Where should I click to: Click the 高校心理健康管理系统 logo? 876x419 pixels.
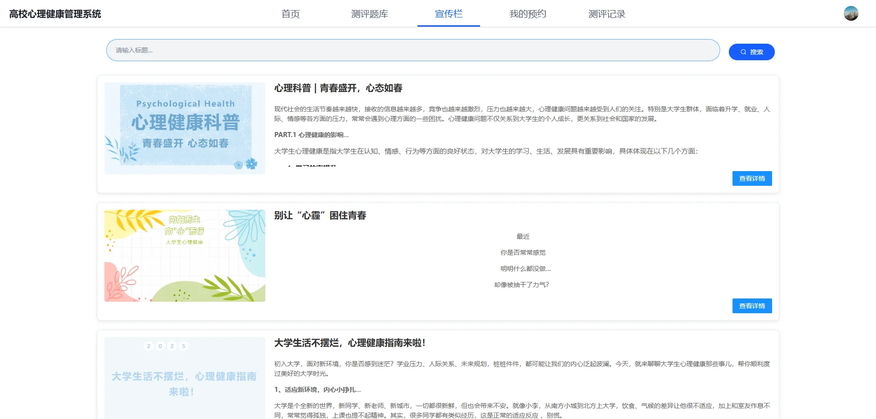tap(55, 14)
